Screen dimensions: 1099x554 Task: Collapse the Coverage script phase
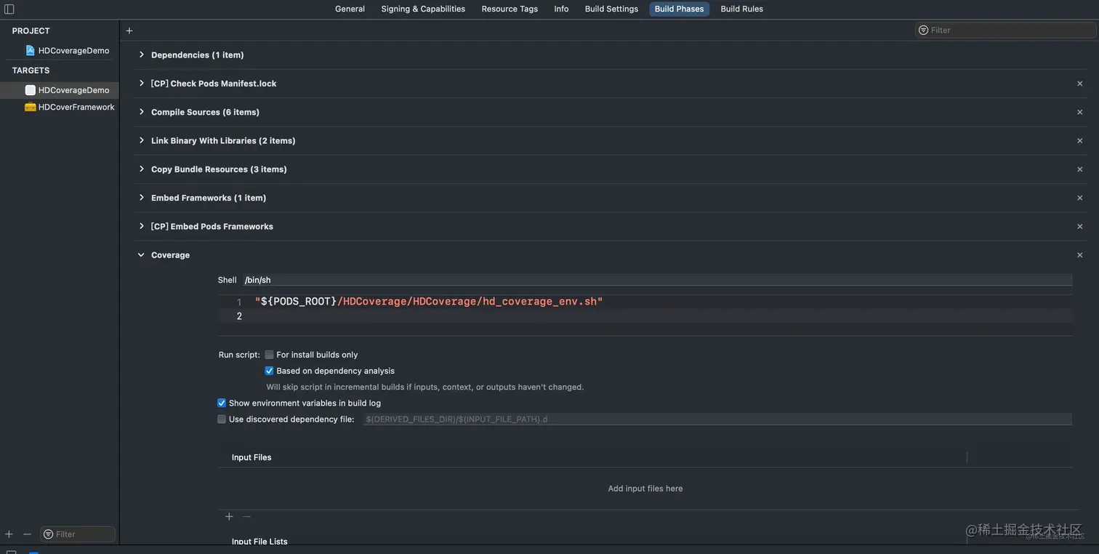(x=141, y=255)
